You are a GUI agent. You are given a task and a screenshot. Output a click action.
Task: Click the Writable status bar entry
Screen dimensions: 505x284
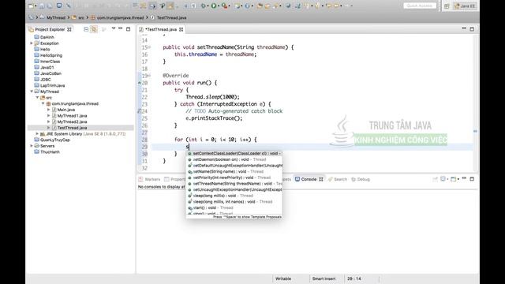point(283,278)
